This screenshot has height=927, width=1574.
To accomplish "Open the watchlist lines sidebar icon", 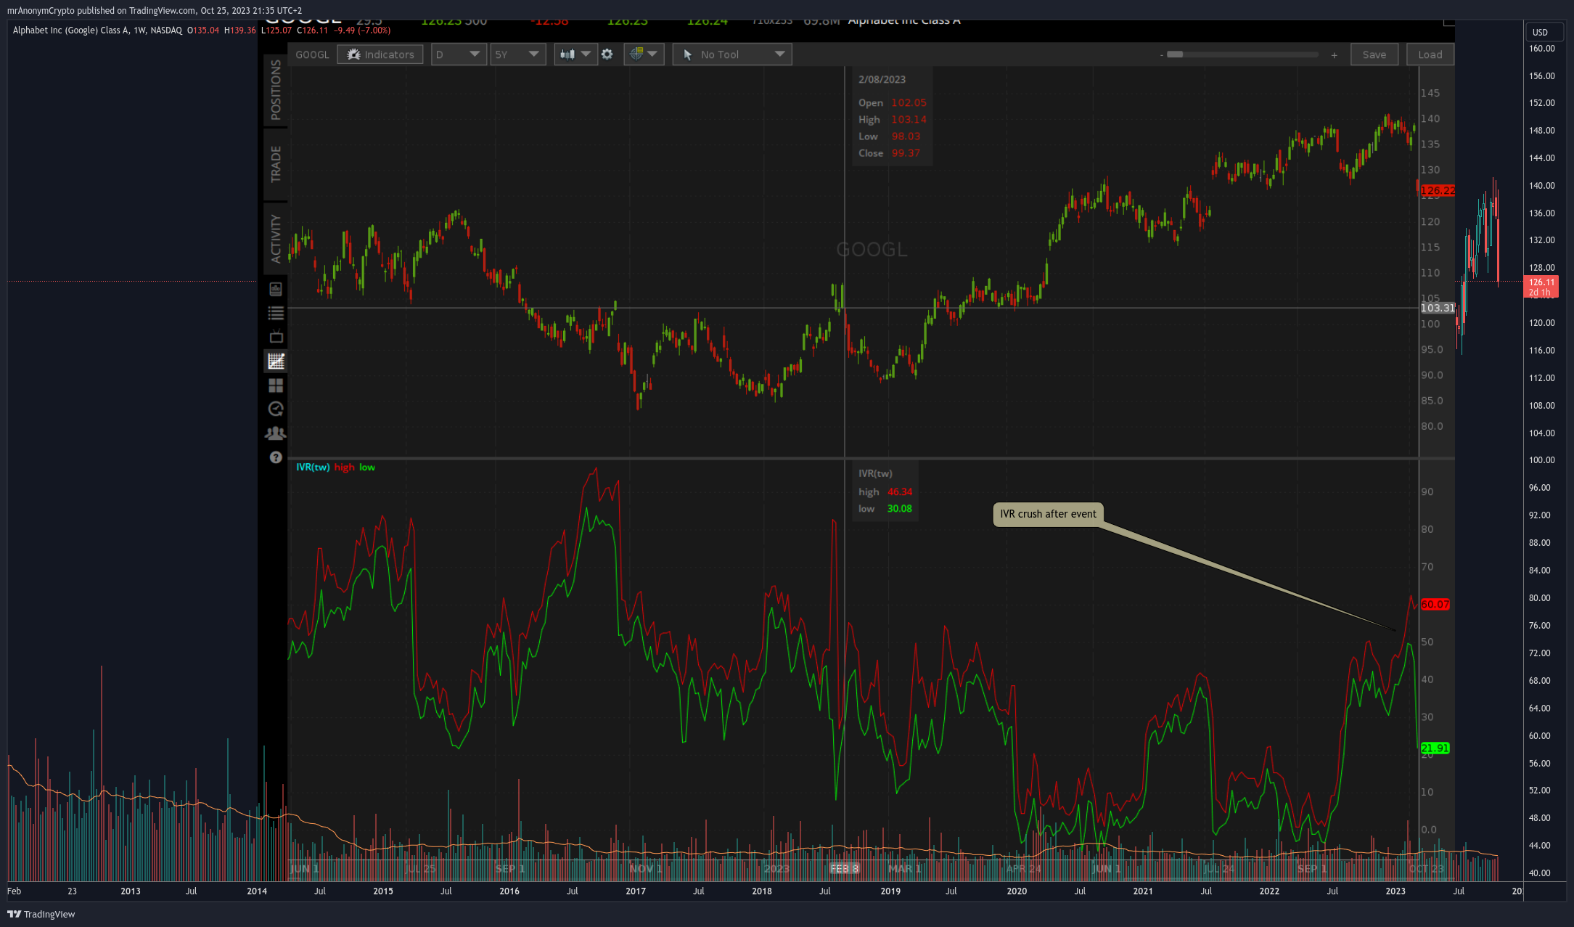I will click(x=276, y=313).
